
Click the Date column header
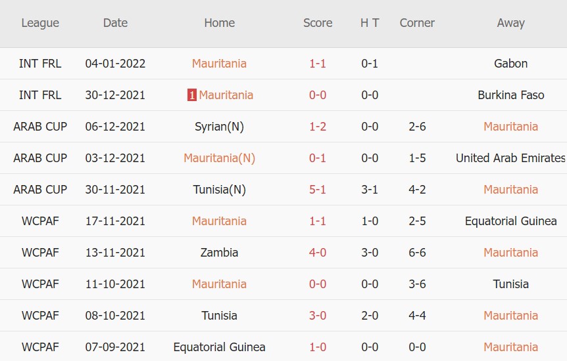point(115,23)
